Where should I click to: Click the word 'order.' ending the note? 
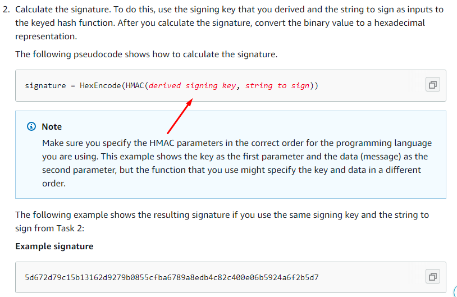[x=54, y=184]
